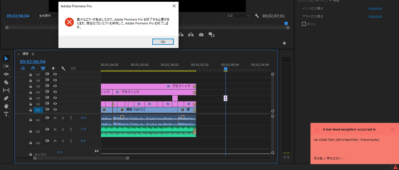Solo audio track A2
Screen dimensions: 399x170
[x=63, y=129]
